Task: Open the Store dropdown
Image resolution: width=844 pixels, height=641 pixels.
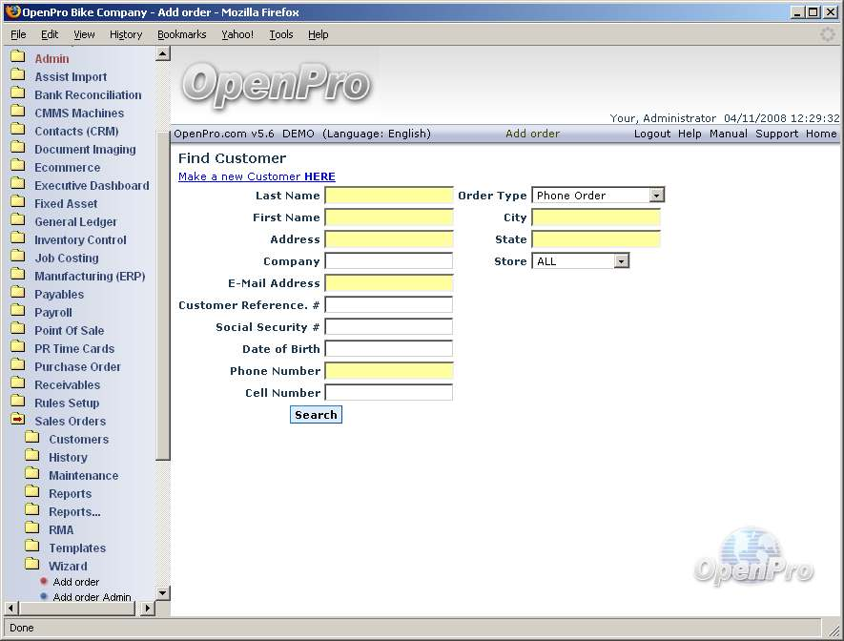Action: 621,261
